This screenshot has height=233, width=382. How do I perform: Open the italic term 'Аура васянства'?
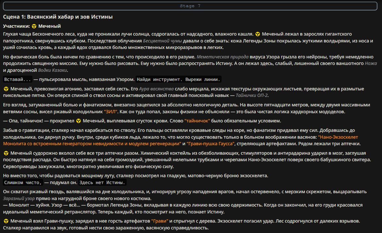point(156,89)
